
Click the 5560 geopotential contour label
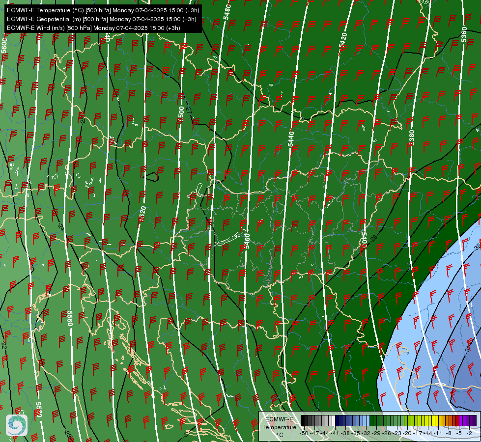(x=70, y=318)
